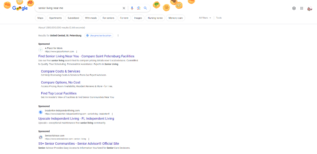This screenshot has width=317, height=154.
Task: Open the three-dot menu for bradenton-independentliving ad
Action: (112, 114)
